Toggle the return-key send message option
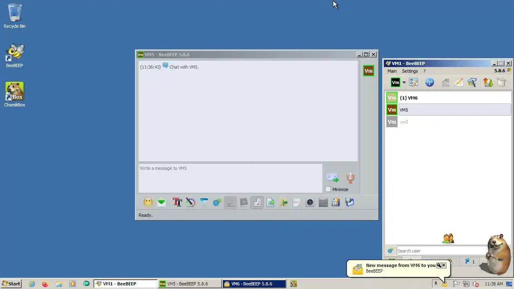The image size is (514, 289). click(x=257, y=202)
